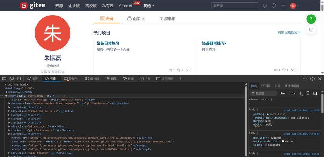Focus the 搜开源 search box
Viewport: 324px width, 157px height.
coord(234,6)
